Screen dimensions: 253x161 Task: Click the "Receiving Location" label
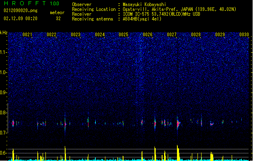(94, 9)
